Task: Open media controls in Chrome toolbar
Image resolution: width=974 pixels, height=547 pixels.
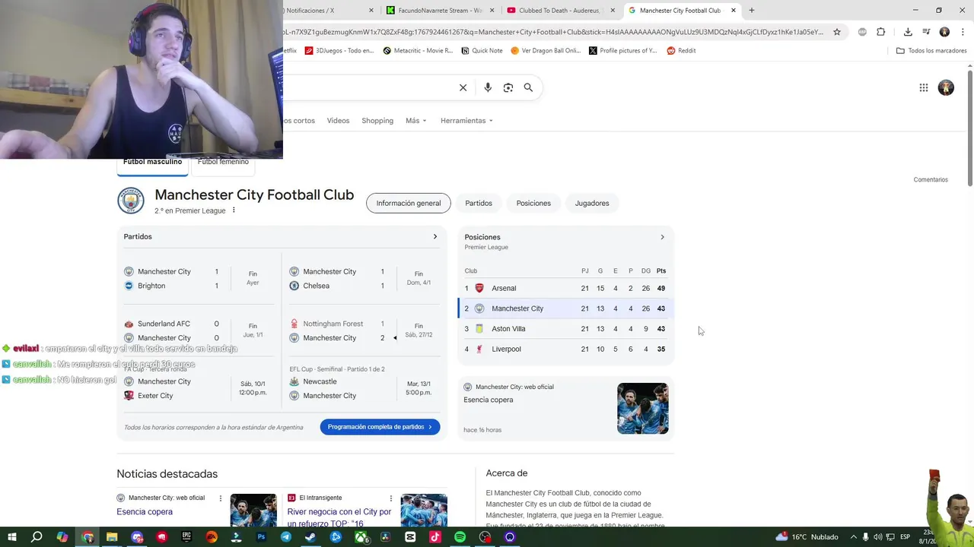Action: (x=926, y=32)
